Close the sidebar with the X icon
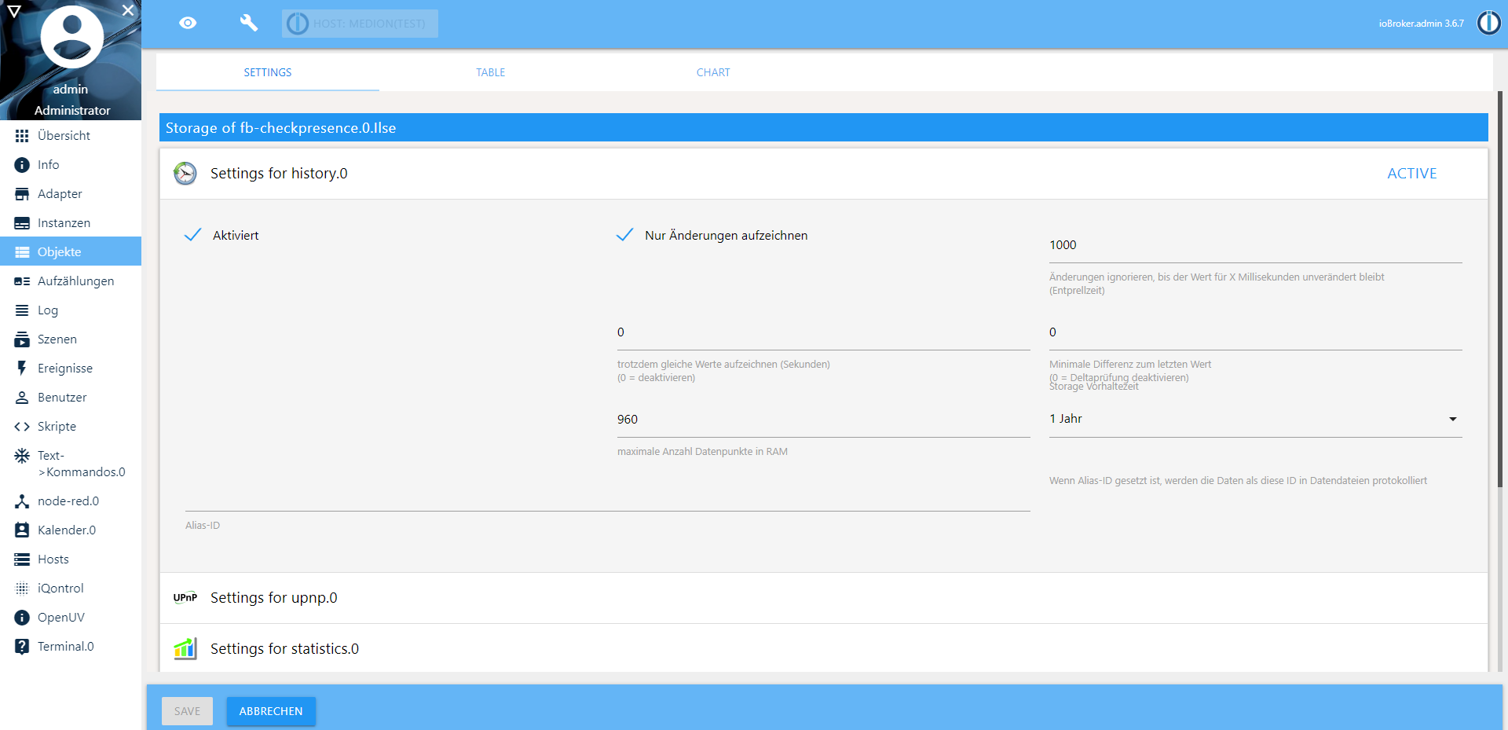The width and height of the screenshot is (1508, 730). click(x=127, y=10)
